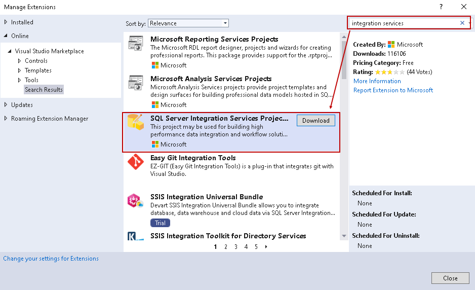Expand the Updates category

tap(6, 105)
